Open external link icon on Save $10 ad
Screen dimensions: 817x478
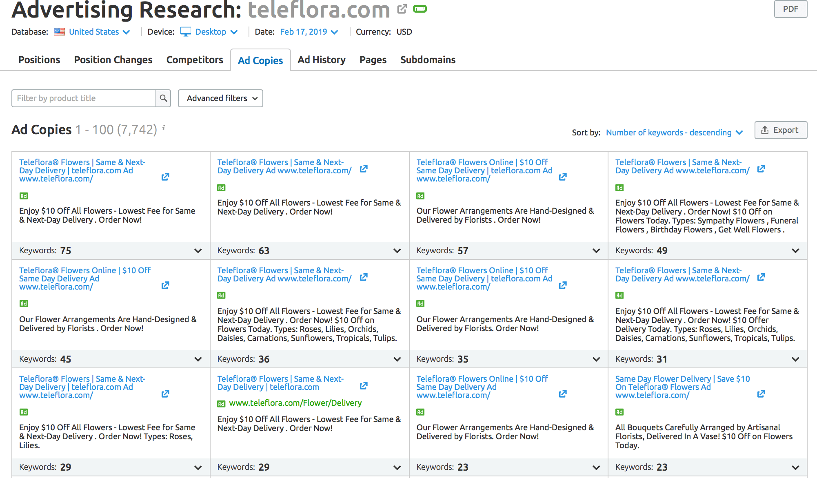coord(761,394)
